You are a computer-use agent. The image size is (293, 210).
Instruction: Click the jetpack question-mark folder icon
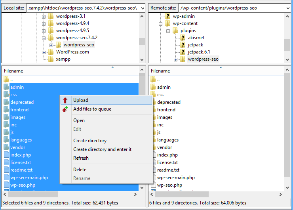tap(183, 45)
